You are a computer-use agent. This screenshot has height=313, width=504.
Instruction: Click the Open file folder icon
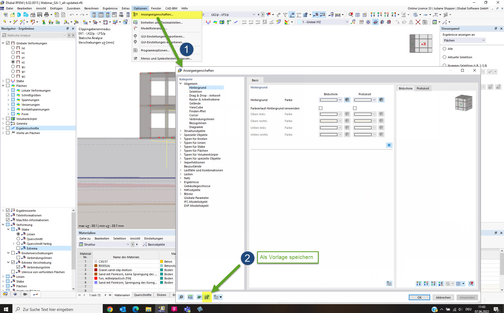pos(12,15)
